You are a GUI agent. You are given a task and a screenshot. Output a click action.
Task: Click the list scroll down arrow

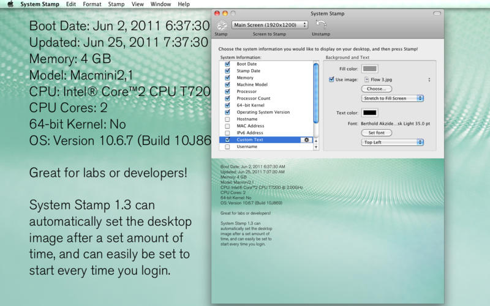pyautogui.click(x=316, y=146)
